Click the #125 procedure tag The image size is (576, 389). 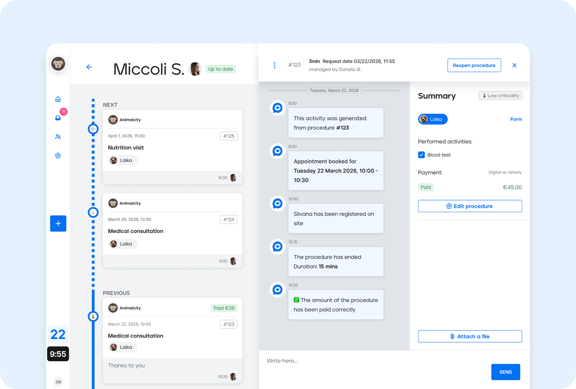click(229, 136)
